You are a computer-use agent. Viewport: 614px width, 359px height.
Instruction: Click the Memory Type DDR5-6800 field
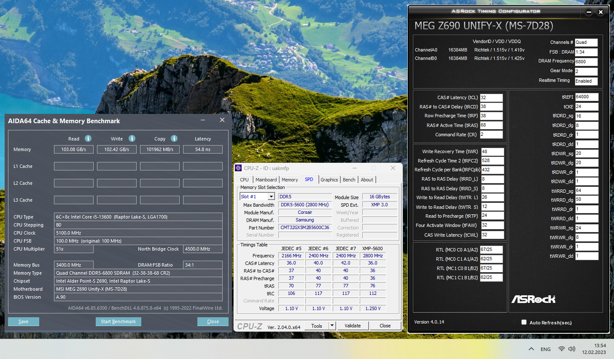pyautogui.click(x=138, y=273)
